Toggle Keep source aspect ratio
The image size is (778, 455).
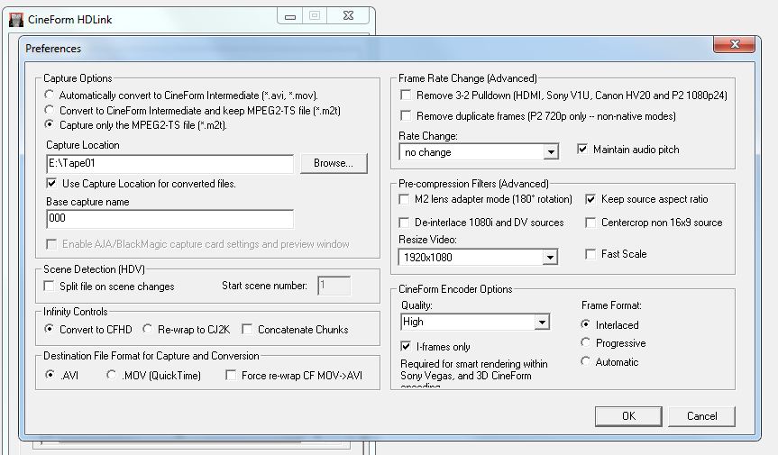(x=590, y=199)
